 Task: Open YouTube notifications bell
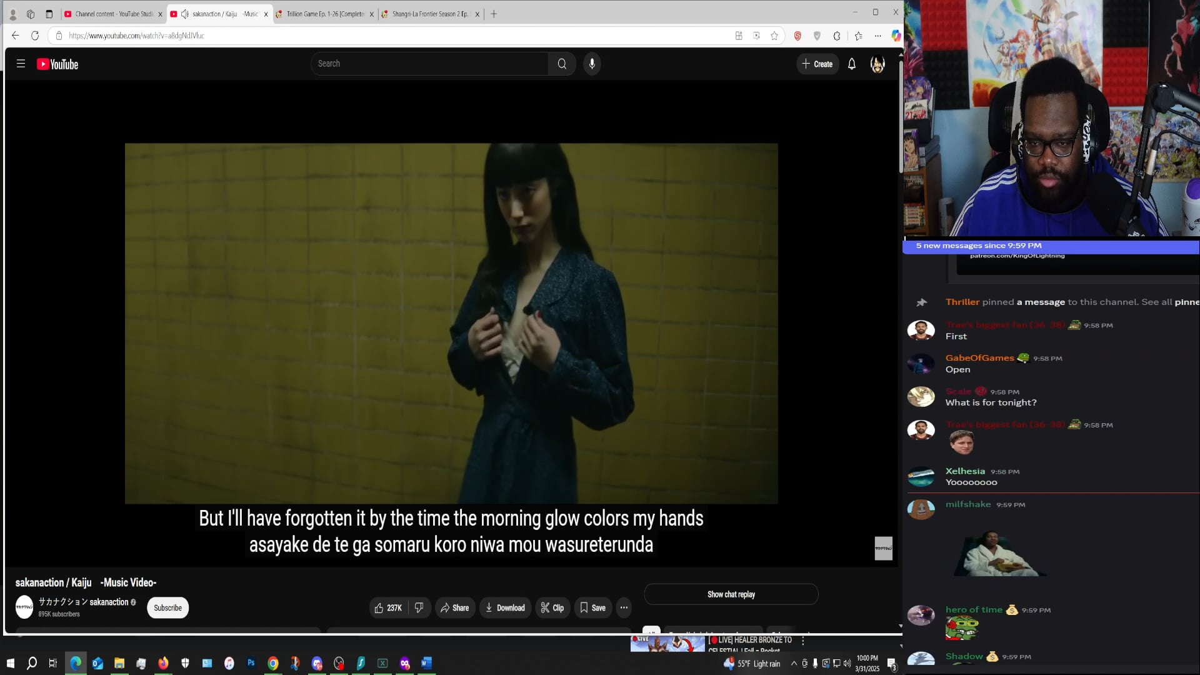pyautogui.click(x=851, y=64)
